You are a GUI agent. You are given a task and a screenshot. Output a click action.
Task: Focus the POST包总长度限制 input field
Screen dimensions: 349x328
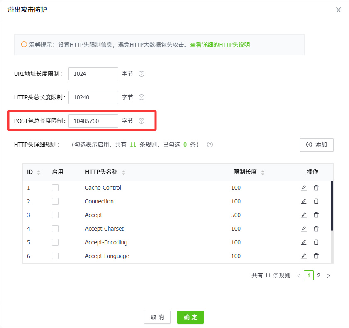(93, 121)
